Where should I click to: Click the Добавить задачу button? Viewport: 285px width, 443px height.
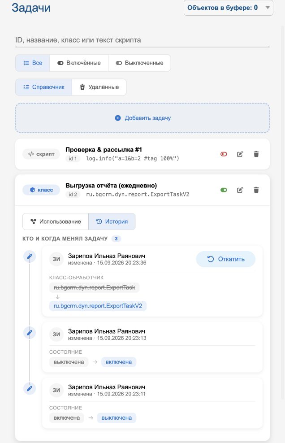point(142,118)
